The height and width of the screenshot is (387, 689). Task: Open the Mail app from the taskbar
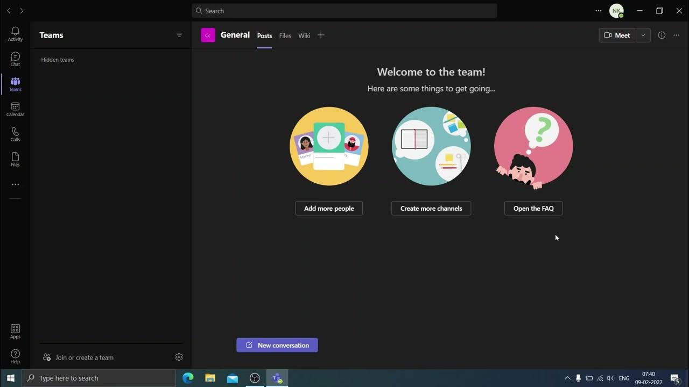coord(233,378)
